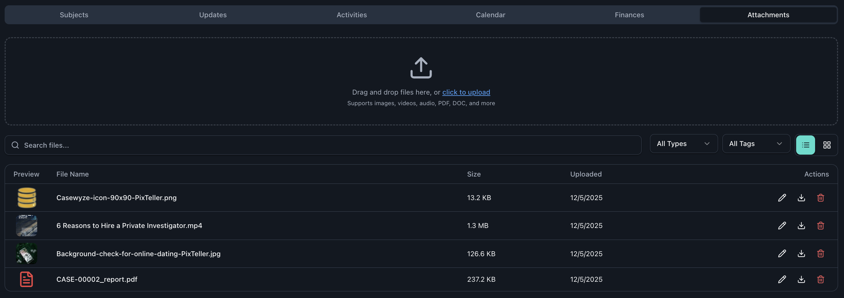Focus the Search files input field
The height and width of the screenshot is (298, 844).
322,145
